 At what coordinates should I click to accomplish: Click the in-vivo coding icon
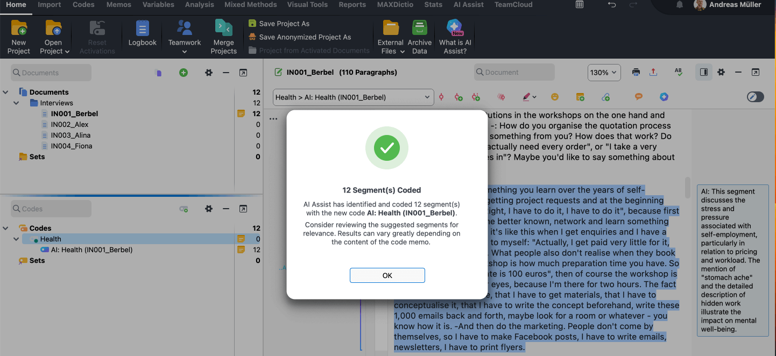[476, 97]
